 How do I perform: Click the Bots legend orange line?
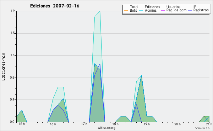[x=126, y=10]
